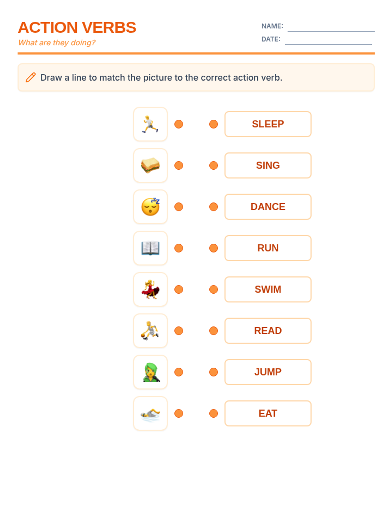Screen dimensions: 392x522
Task: Click the sleeping face emoji
Action: 150,207
